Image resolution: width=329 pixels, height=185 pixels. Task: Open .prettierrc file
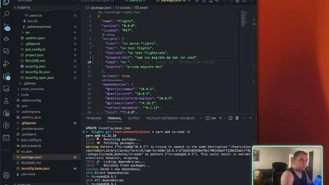[x=29, y=135]
